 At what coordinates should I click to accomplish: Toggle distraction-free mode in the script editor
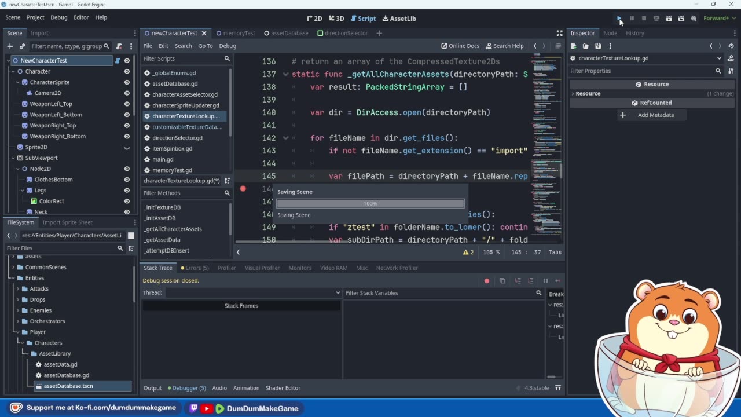click(x=559, y=33)
